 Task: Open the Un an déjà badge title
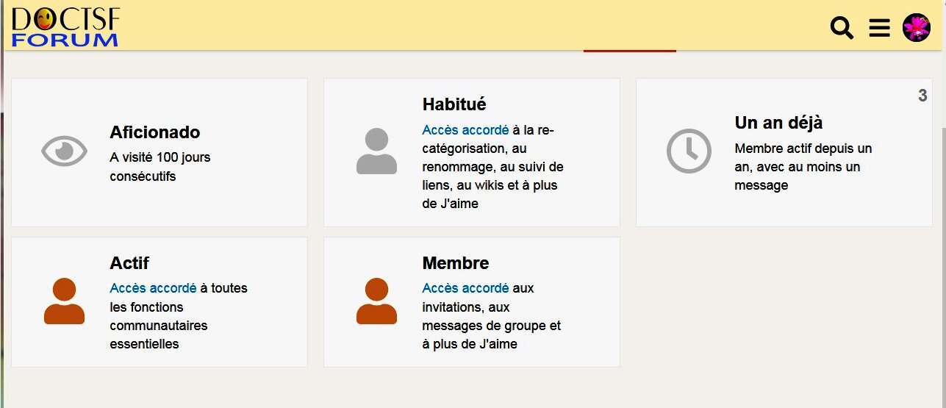pyautogui.click(x=778, y=123)
